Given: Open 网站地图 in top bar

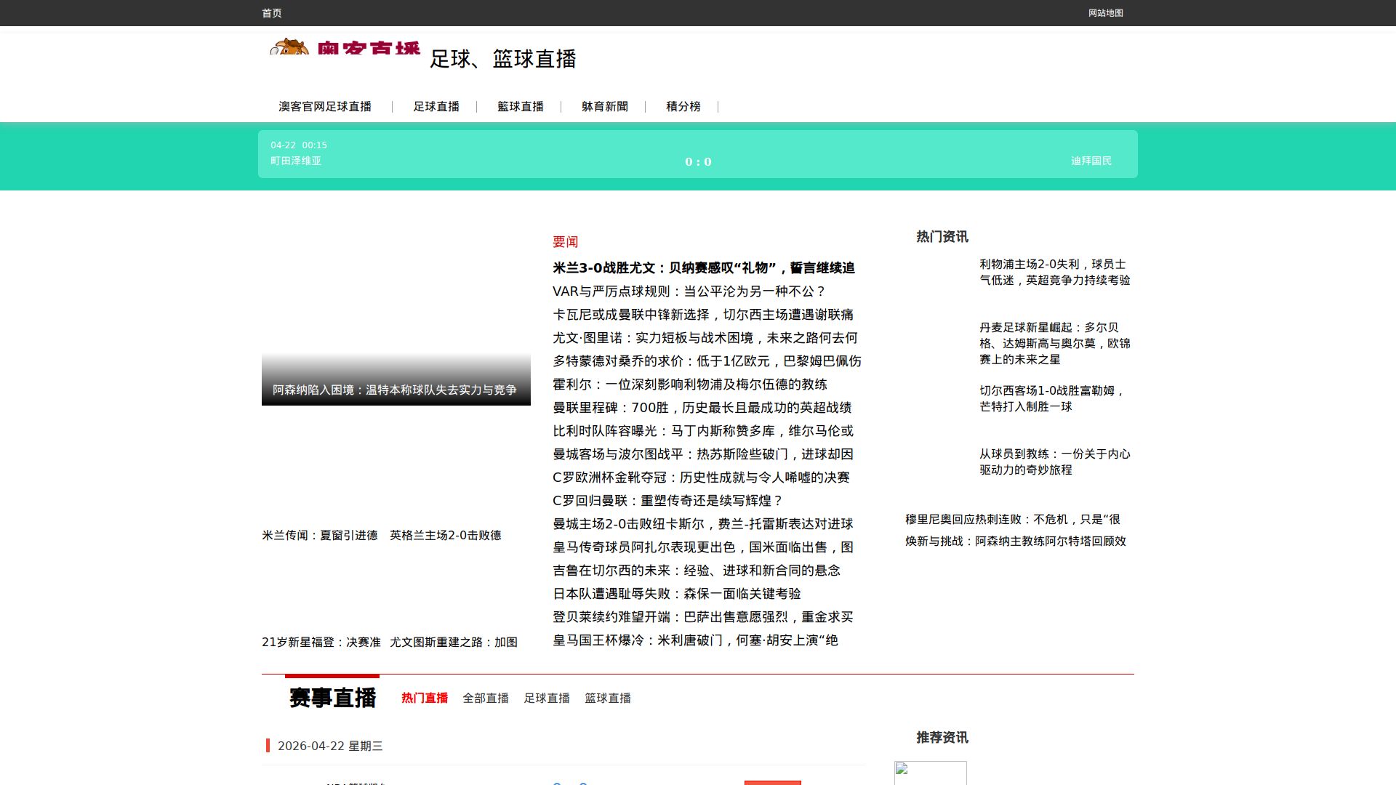Looking at the screenshot, I should tap(1105, 13).
